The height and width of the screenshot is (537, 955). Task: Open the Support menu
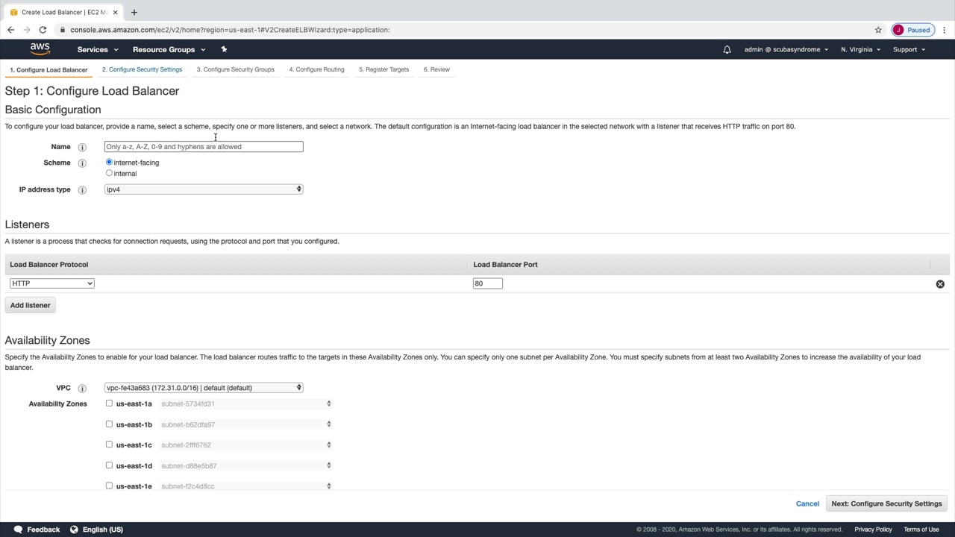point(909,50)
